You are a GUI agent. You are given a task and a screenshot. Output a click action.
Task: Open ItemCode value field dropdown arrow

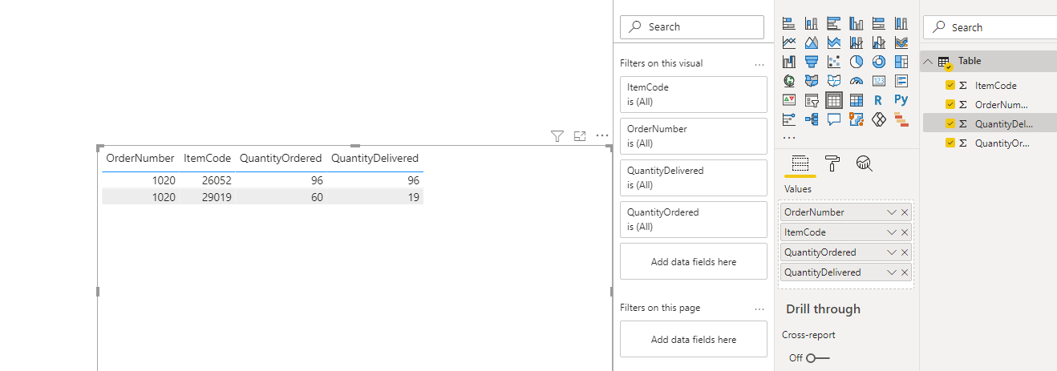point(891,232)
